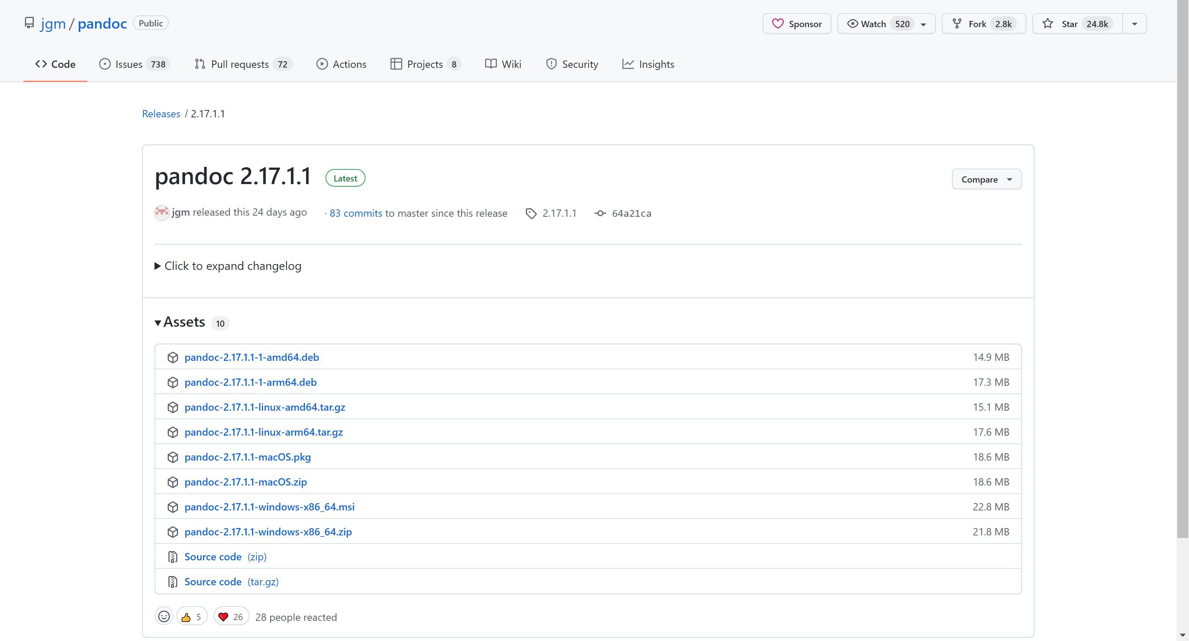Click the scrollbar down arrow
The width and height of the screenshot is (1189, 641).
click(x=1182, y=636)
